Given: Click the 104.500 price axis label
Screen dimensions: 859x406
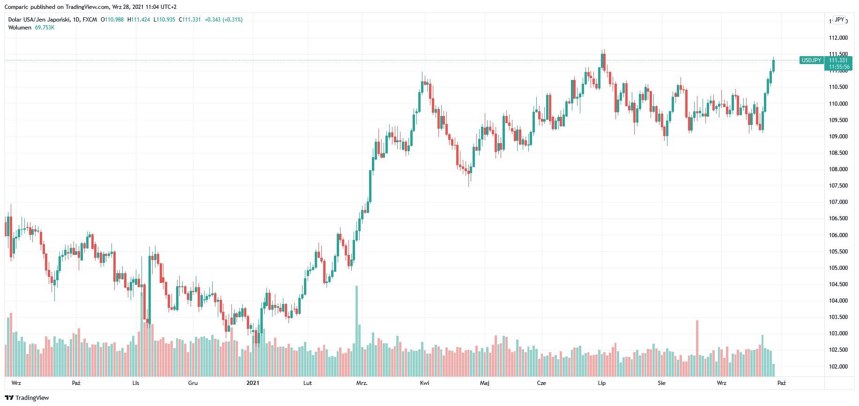Looking at the screenshot, I should 838,284.
